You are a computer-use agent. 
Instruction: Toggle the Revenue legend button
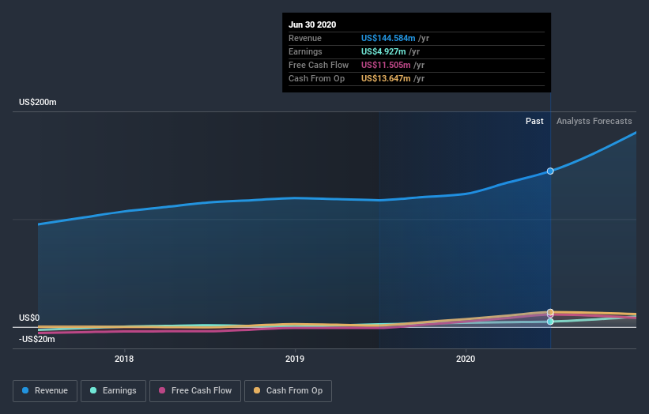coord(45,391)
